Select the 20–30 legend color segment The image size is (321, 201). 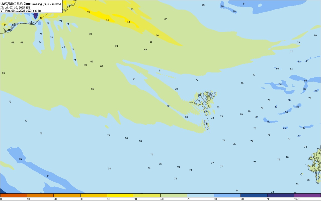tap(67, 195)
